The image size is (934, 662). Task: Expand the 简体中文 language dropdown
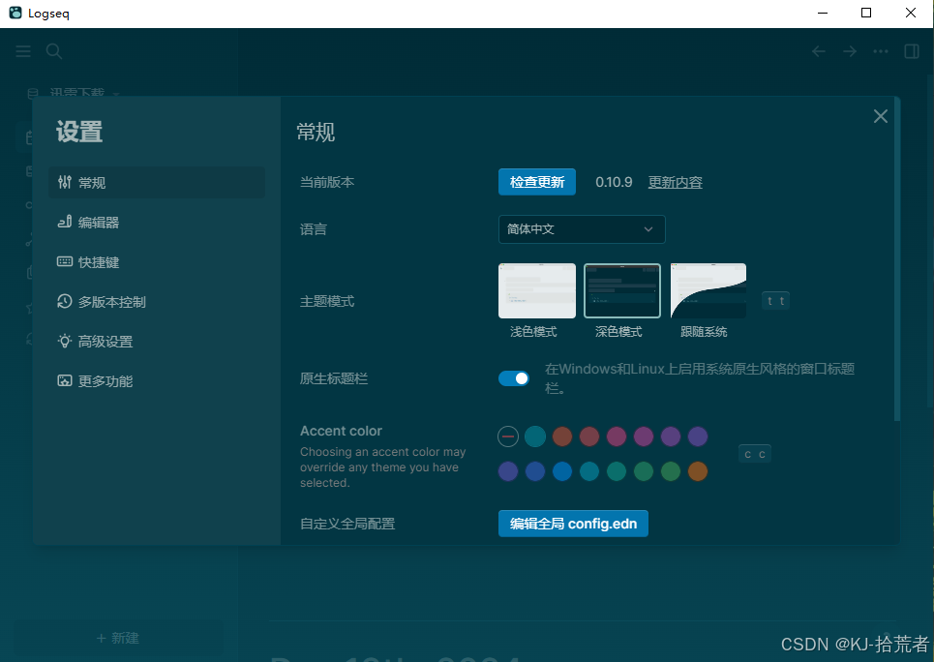pyautogui.click(x=582, y=229)
